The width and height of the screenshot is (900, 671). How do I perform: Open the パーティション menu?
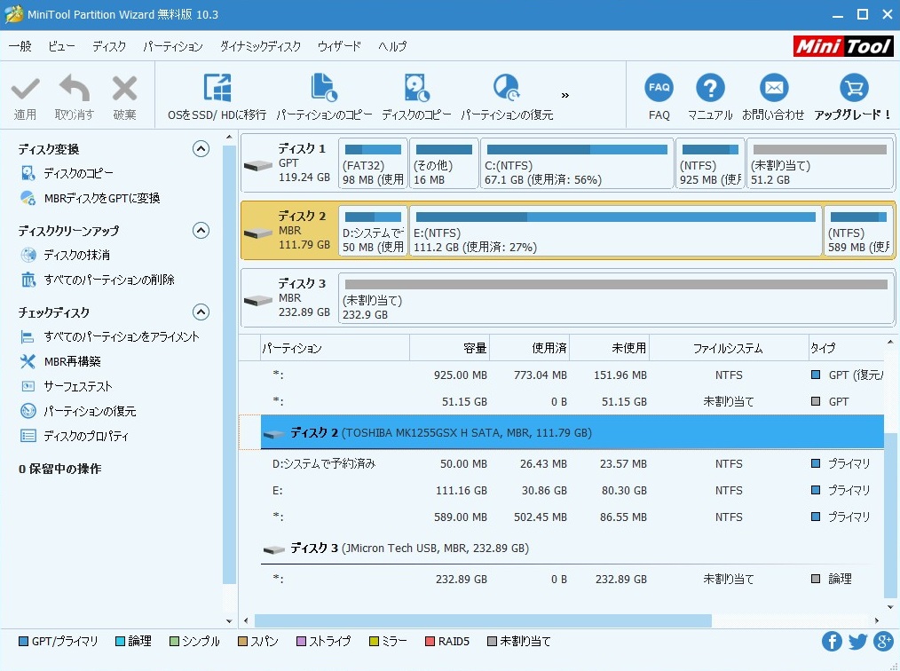click(172, 46)
